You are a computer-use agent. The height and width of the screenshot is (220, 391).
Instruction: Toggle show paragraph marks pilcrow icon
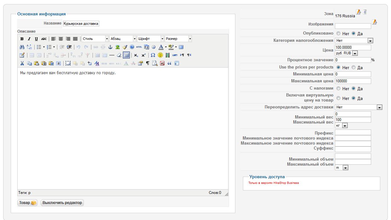point(147,63)
